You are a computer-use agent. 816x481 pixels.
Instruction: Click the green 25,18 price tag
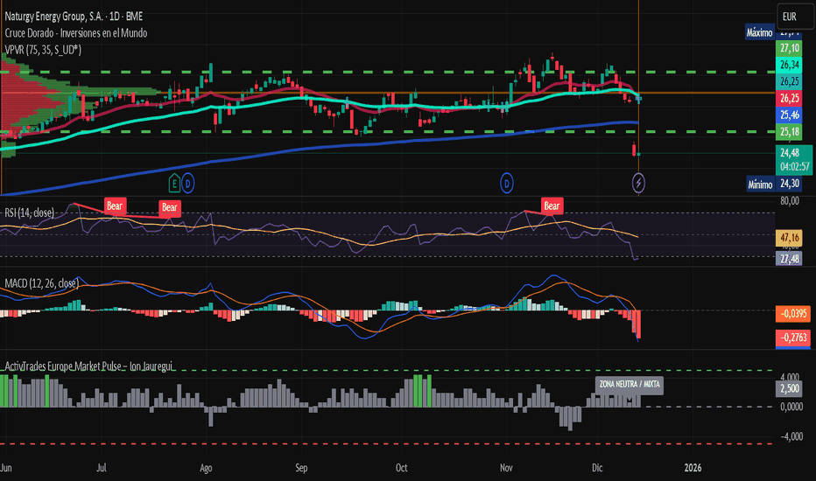(x=789, y=131)
